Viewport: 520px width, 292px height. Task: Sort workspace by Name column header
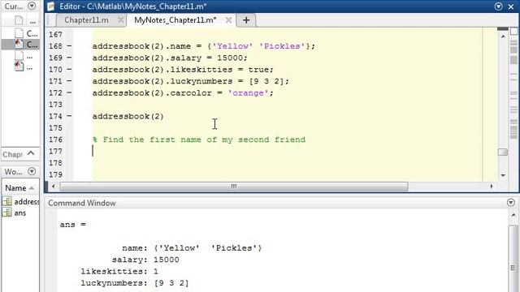[19, 188]
